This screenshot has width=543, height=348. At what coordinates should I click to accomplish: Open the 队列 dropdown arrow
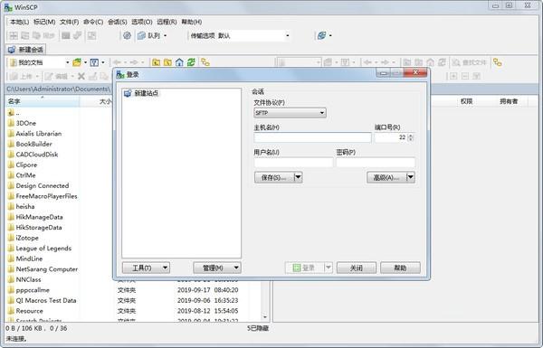click(166, 35)
